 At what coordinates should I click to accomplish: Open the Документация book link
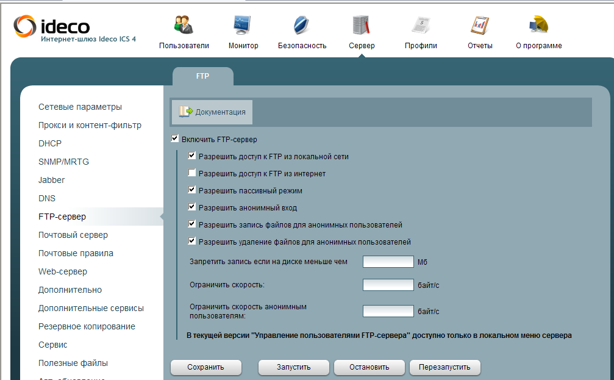[x=212, y=112]
